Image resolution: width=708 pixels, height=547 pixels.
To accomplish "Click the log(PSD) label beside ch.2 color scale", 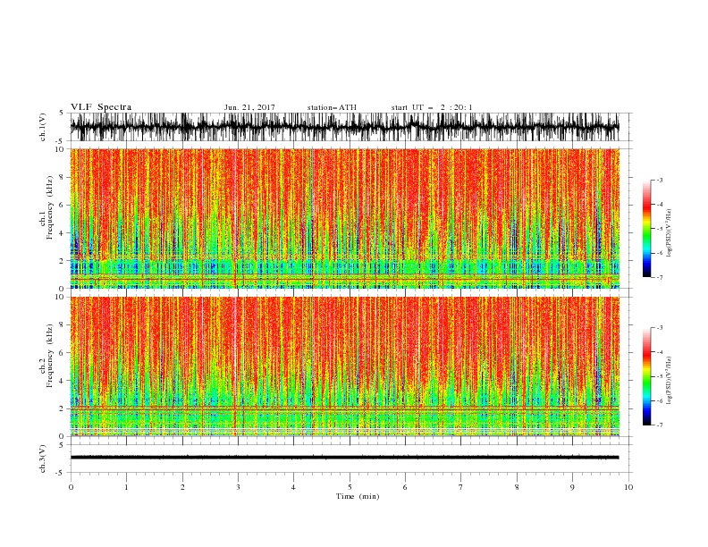I will tap(669, 381).
